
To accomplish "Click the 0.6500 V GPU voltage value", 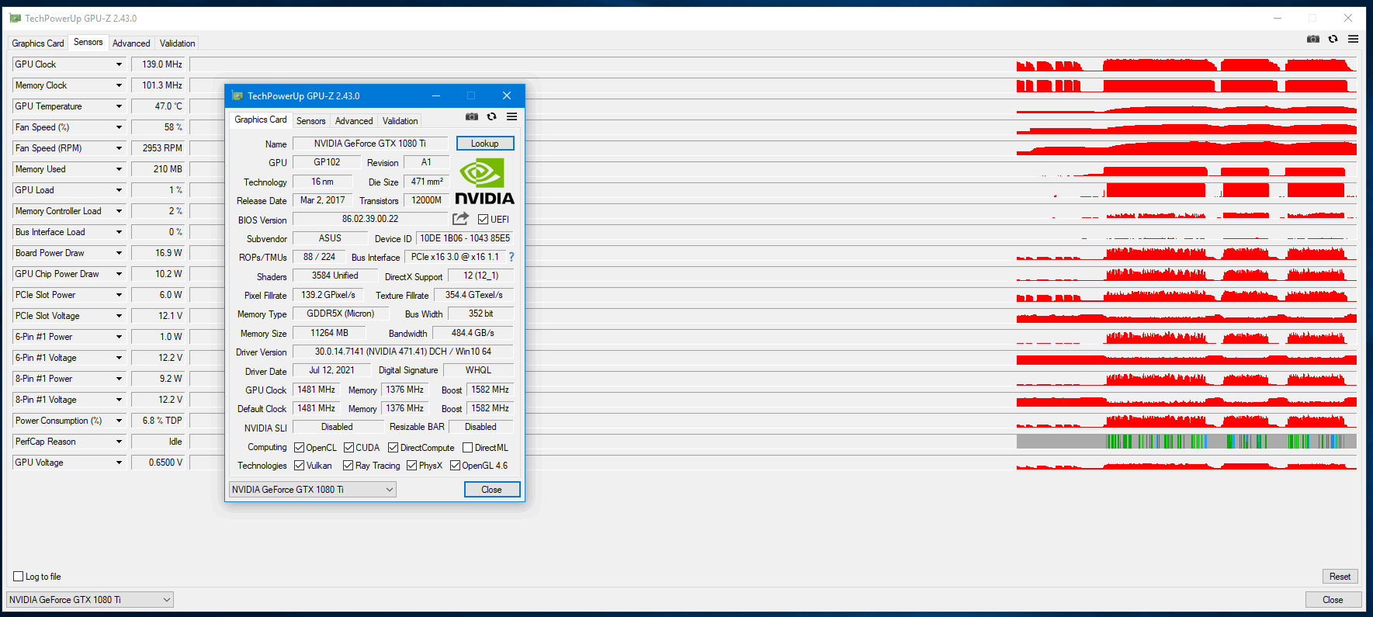I will [159, 463].
